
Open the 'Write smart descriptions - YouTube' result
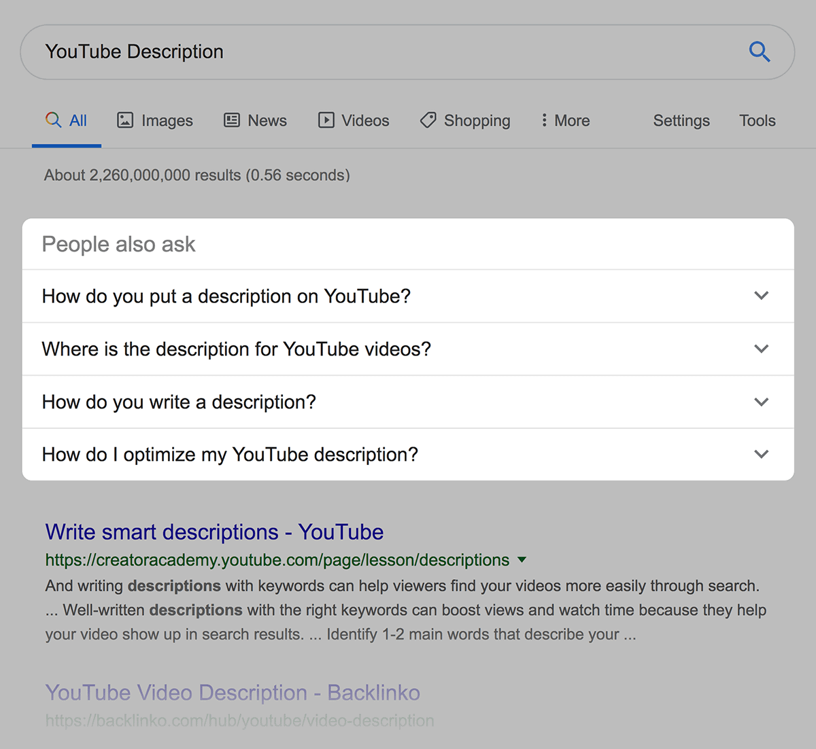(x=214, y=532)
